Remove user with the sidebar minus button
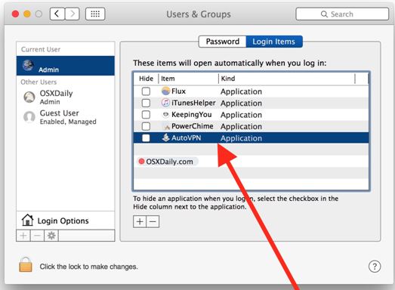Screen dimensions: 395x290 click(37, 236)
